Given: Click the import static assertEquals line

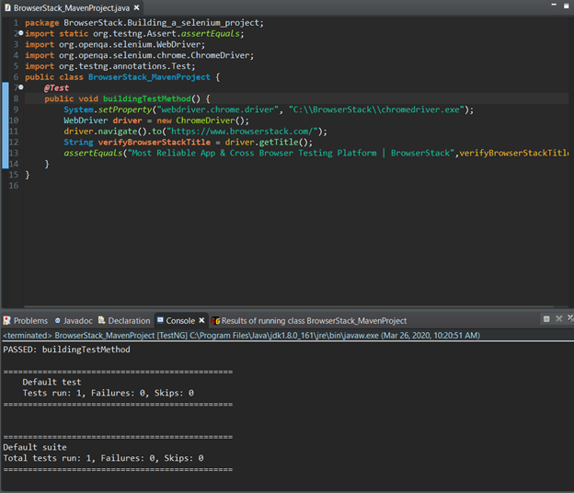Looking at the screenshot, I should point(134,34).
